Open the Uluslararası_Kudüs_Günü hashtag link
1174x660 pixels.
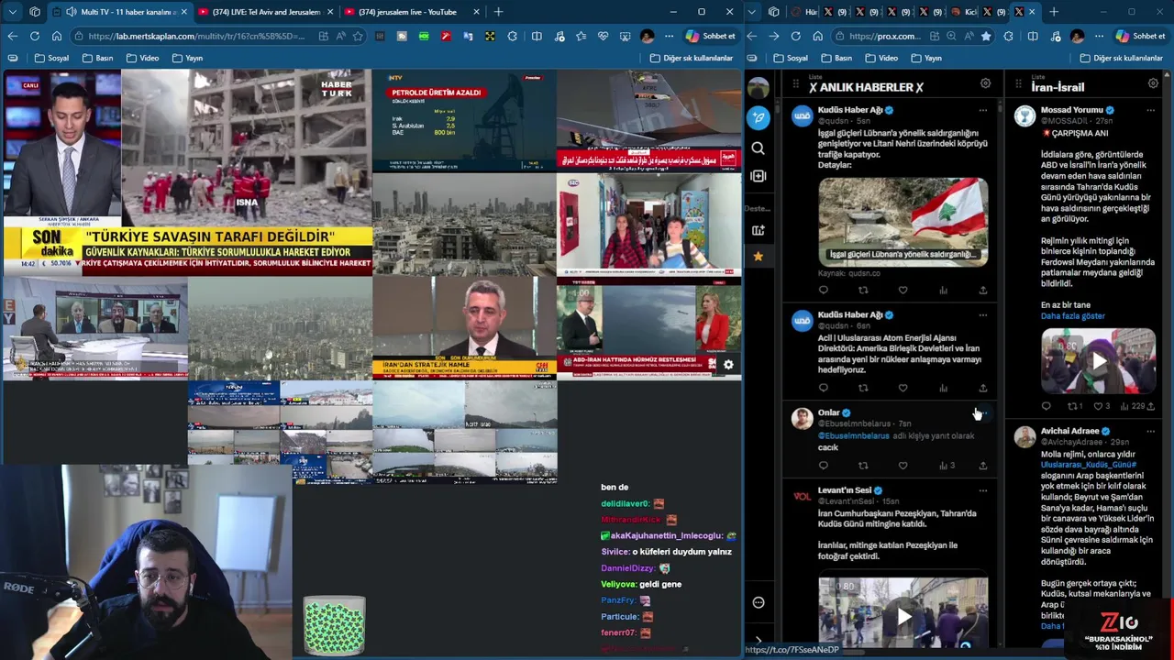1089,465
